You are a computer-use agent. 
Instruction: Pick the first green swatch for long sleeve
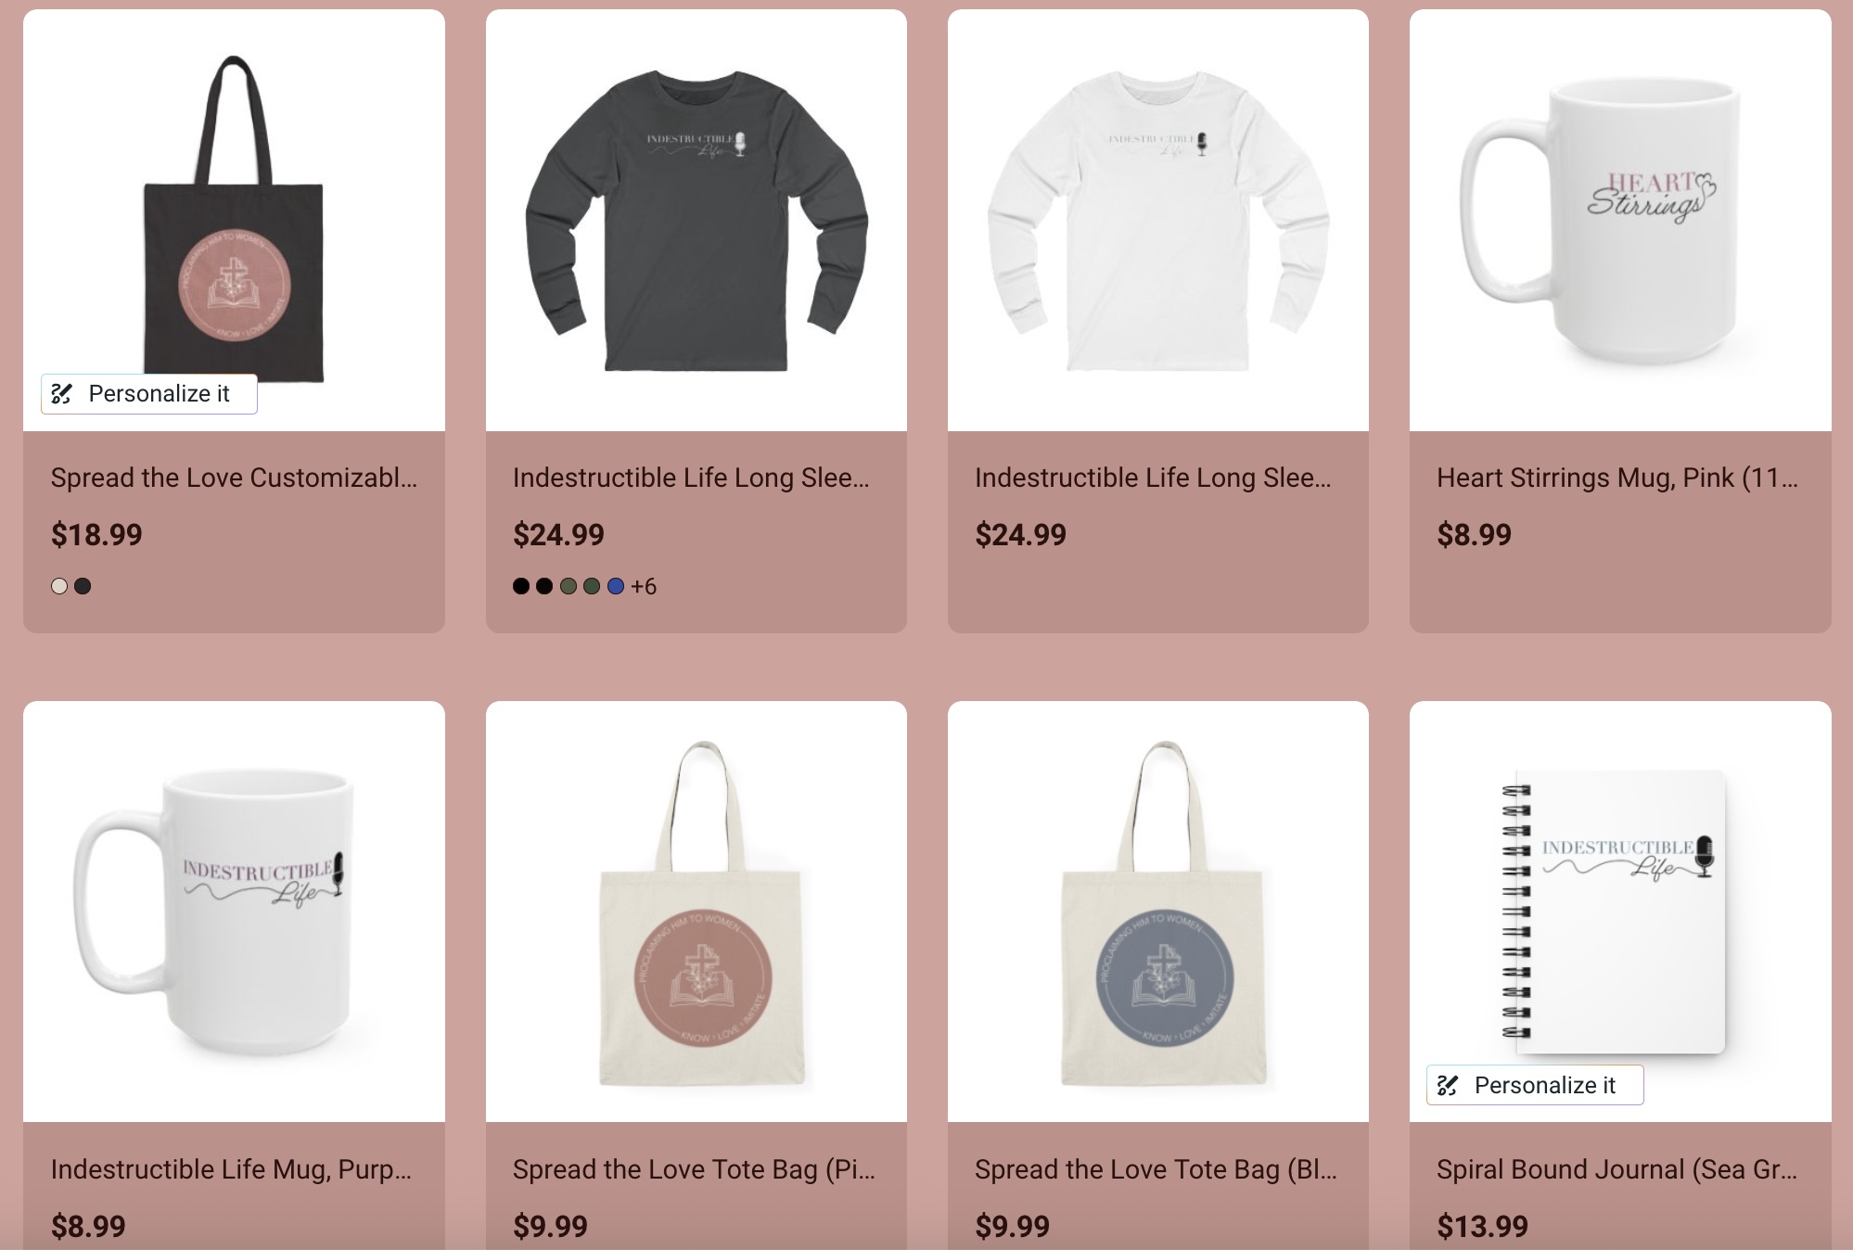pyautogui.click(x=569, y=586)
